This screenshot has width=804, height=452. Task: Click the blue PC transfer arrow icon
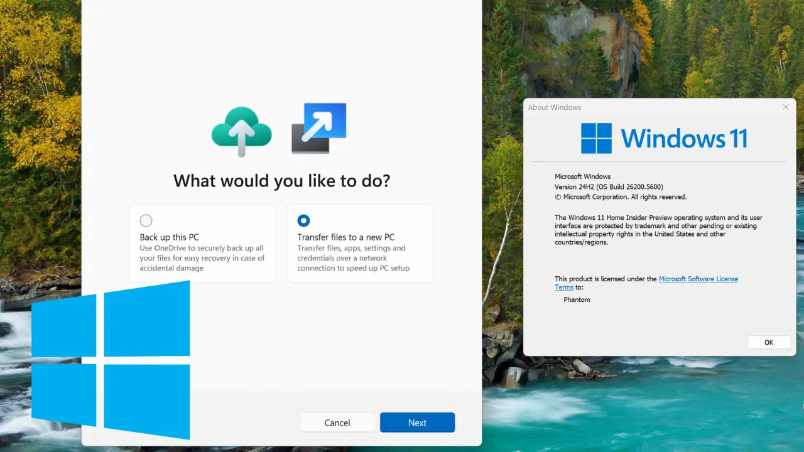click(x=319, y=129)
